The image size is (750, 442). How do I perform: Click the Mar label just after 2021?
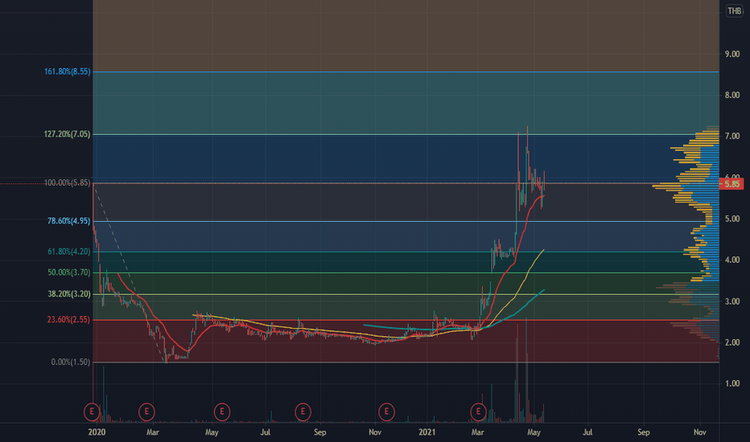tap(477, 432)
